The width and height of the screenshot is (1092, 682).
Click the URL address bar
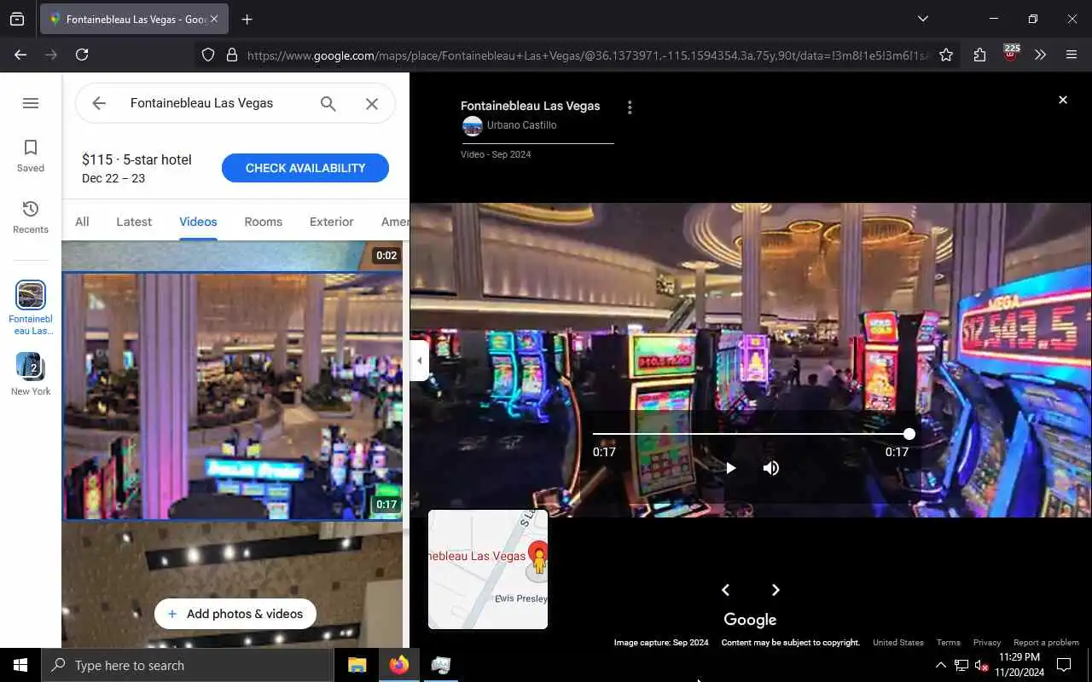587,55
